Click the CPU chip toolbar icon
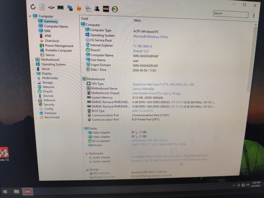264x198 pixels. pos(51,7)
